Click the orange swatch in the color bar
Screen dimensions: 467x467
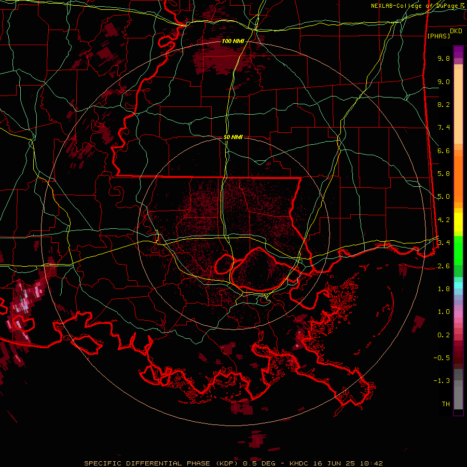[x=458, y=179]
